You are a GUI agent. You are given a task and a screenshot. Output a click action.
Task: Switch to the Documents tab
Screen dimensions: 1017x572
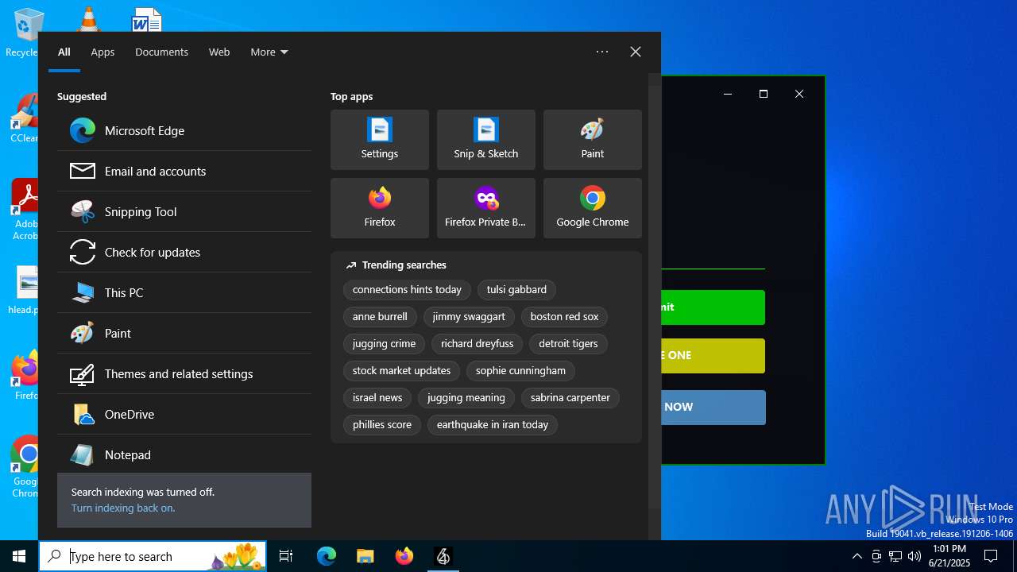tap(161, 52)
